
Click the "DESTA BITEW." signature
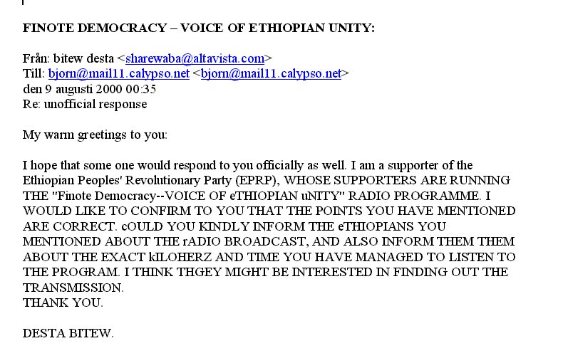(x=68, y=334)
